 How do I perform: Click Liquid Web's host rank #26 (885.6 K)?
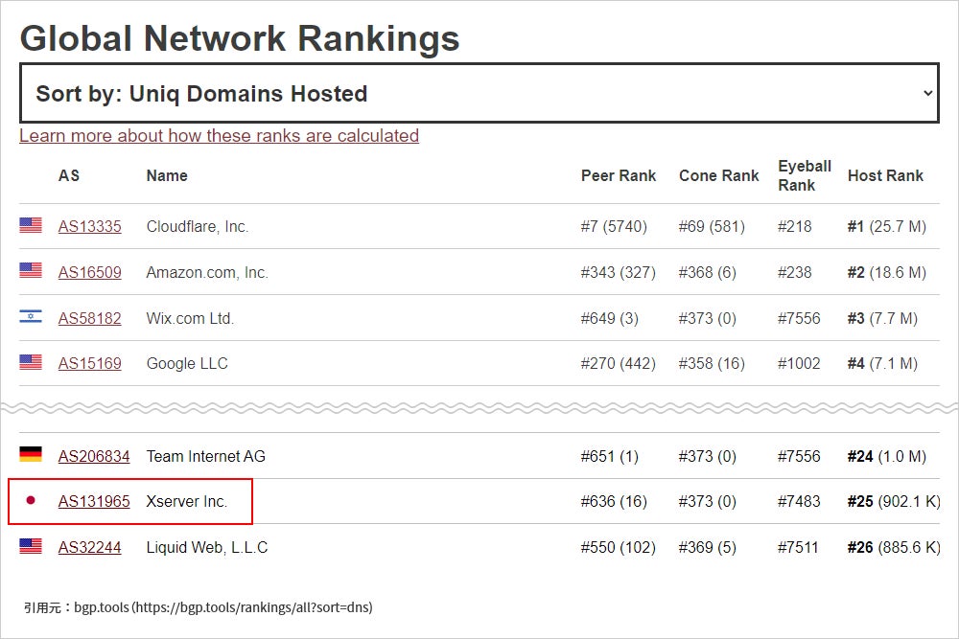click(x=894, y=547)
